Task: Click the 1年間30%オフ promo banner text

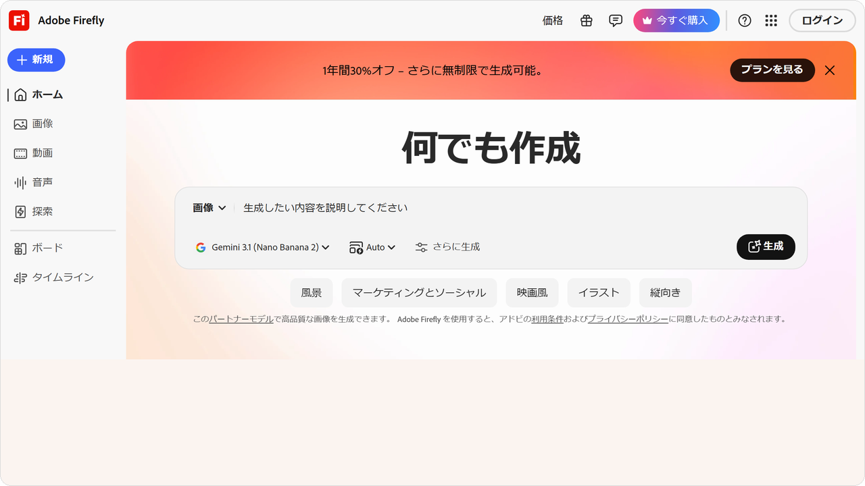Action: pyautogui.click(x=432, y=70)
